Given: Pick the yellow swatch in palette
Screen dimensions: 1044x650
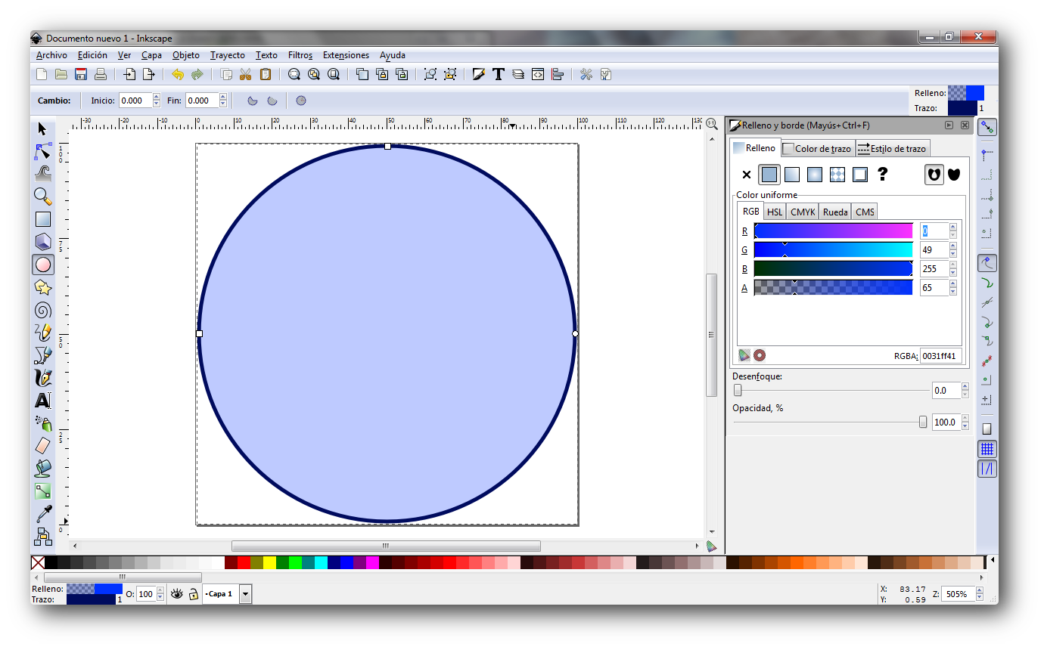Looking at the screenshot, I should pos(269,562).
